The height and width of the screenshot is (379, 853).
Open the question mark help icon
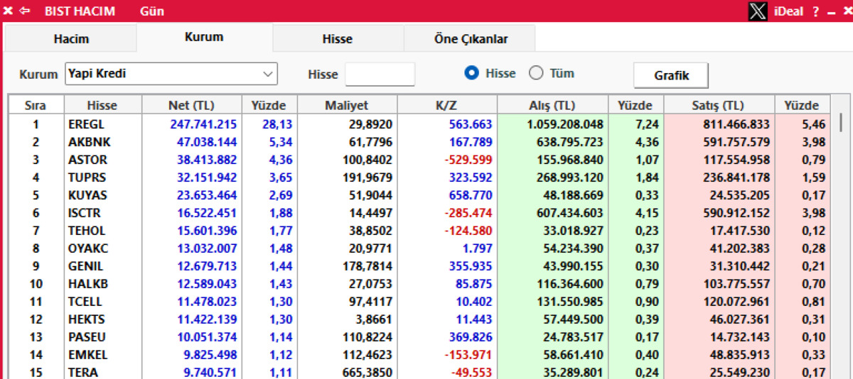[816, 11]
